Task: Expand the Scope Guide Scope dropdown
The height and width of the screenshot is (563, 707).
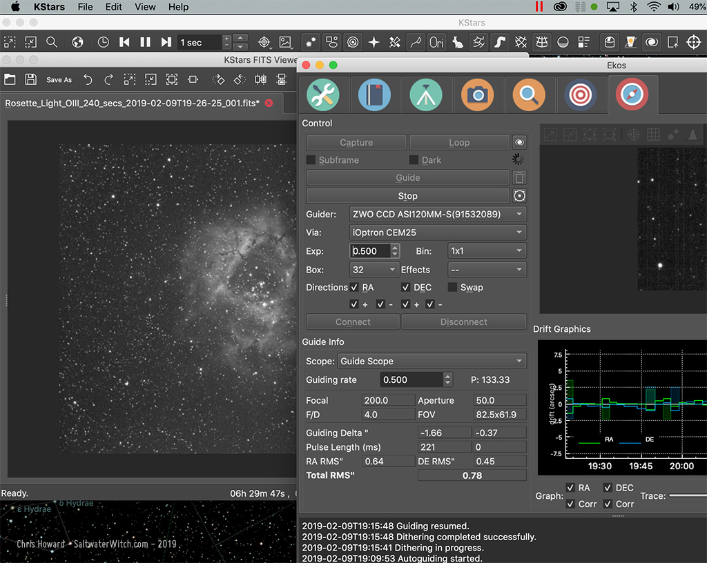Action: pos(432,362)
